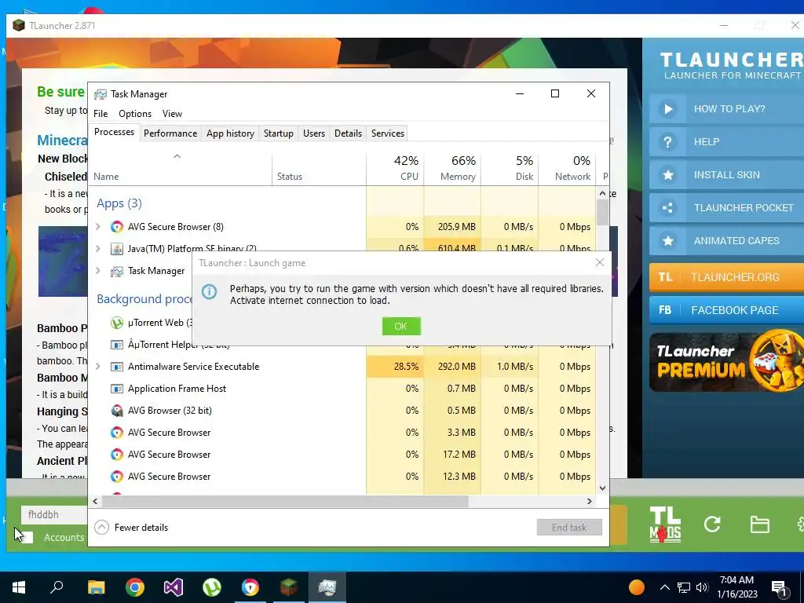Screen dimensions: 804x603
Task: Open File Explorer from the taskbar
Action: (96, 587)
